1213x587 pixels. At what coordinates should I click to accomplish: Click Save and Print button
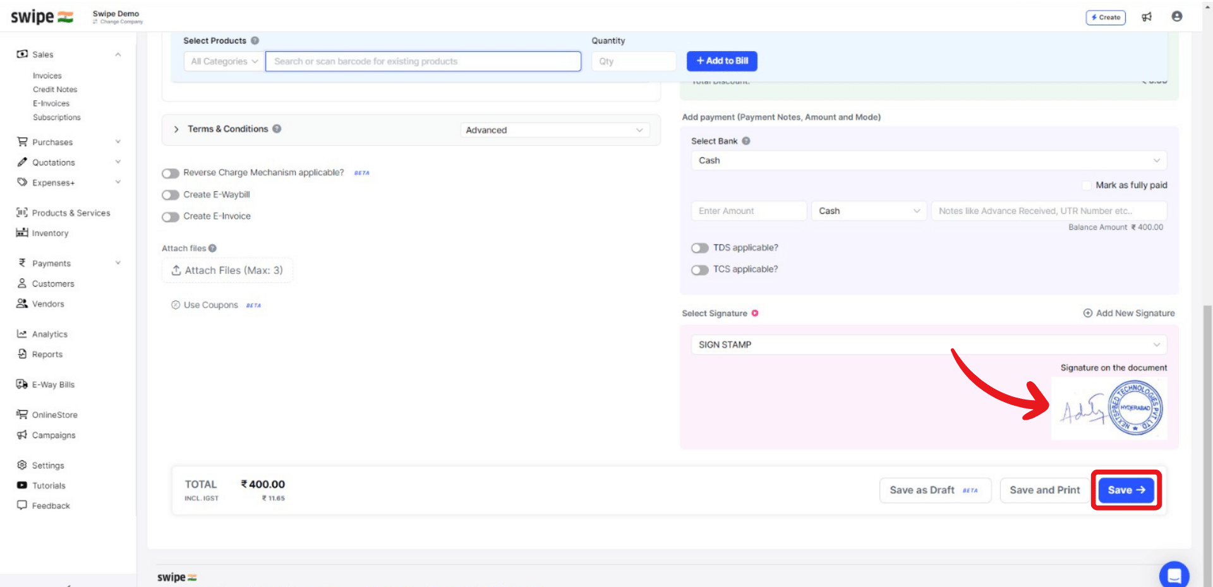pyautogui.click(x=1045, y=490)
